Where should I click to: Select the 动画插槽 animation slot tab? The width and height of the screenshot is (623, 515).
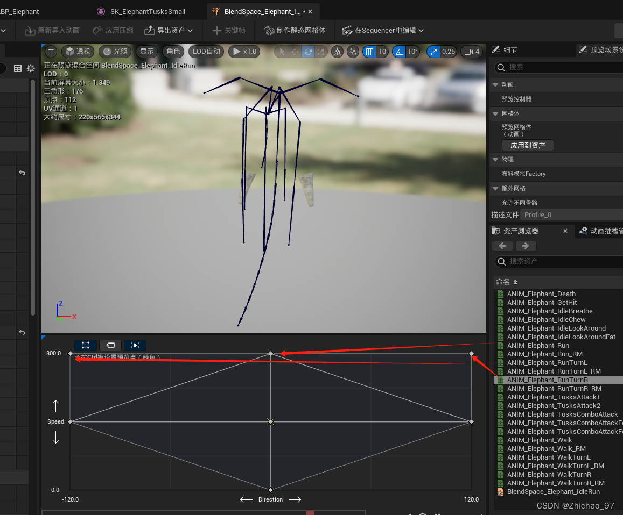(x=601, y=231)
